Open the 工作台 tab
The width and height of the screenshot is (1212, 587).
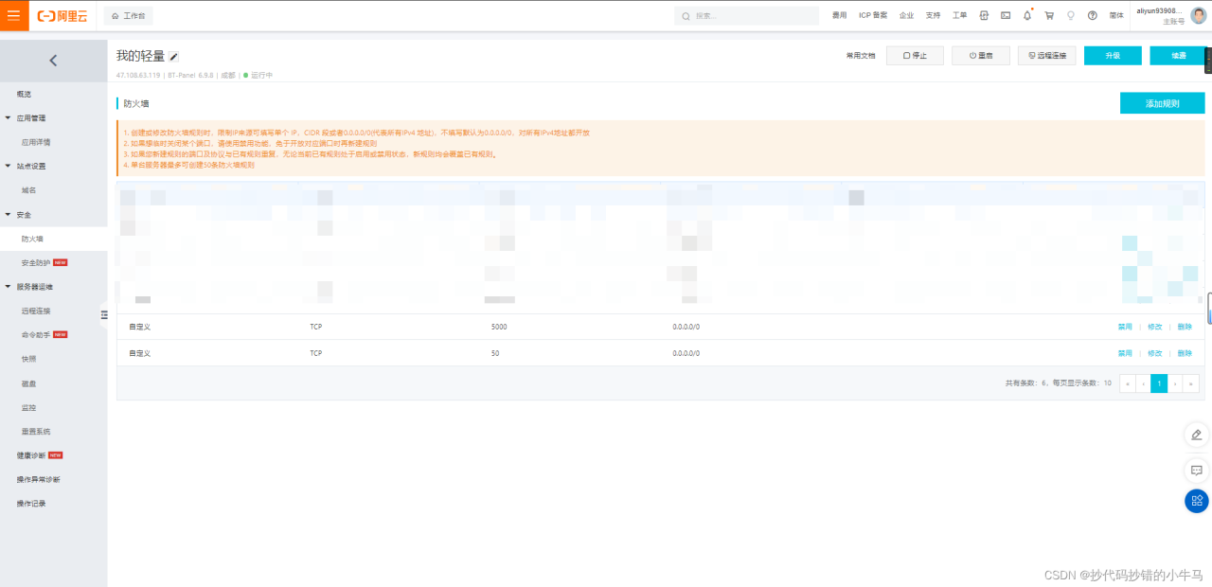(129, 16)
